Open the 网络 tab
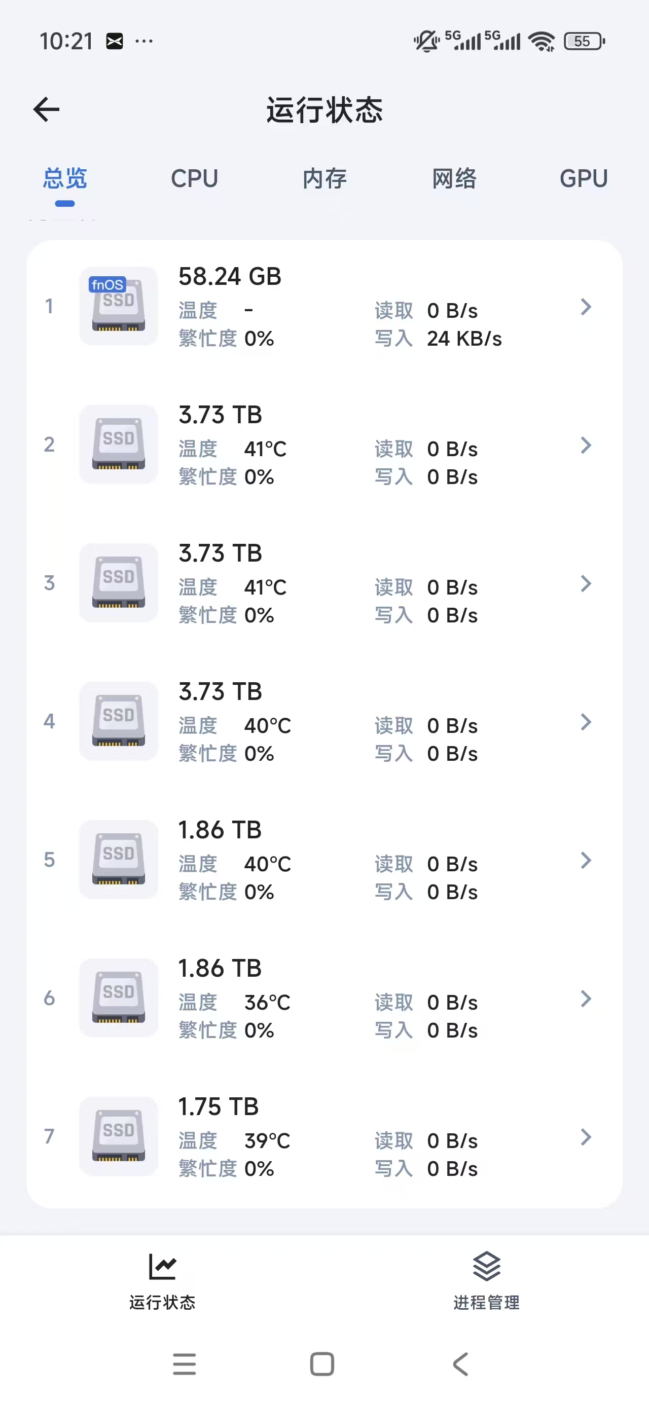Viewport: 649px width, 1405px height. (x=454, y=179)
